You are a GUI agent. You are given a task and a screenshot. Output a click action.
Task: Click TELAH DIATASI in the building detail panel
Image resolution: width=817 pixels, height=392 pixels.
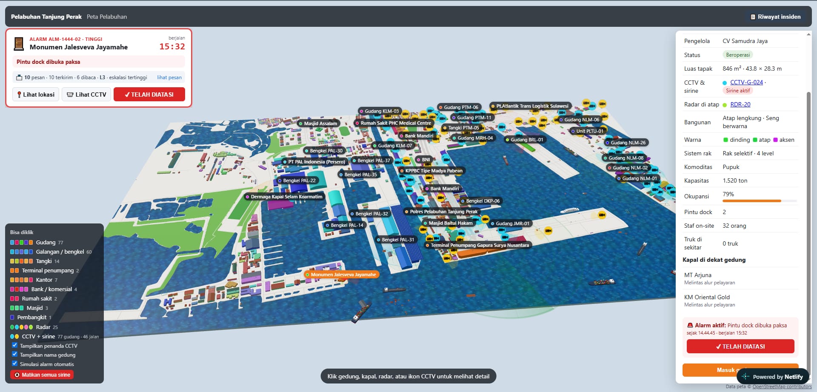740,346
